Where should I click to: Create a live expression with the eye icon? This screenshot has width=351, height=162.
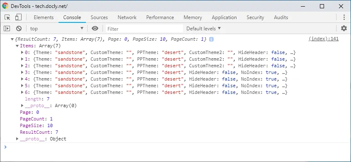click(x=95, y=29)
